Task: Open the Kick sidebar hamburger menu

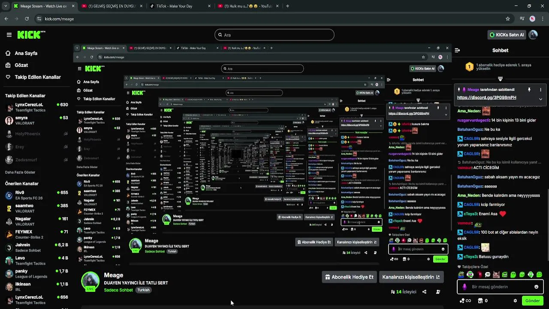Action: pos(9,35)
